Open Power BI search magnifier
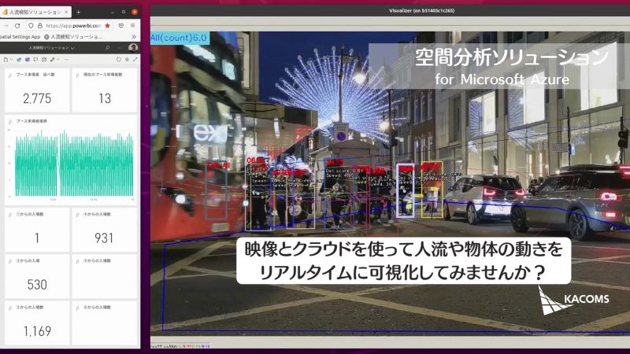 click(107, 48)
